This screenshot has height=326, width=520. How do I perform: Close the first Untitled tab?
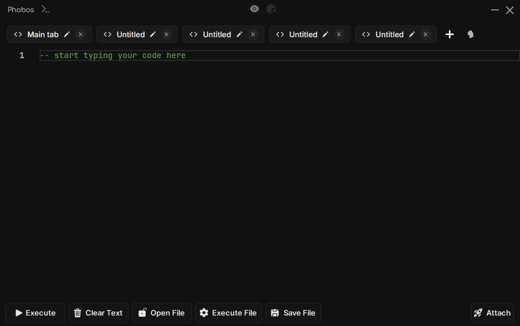pos(167,34)
